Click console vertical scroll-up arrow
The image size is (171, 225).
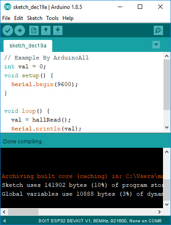pyautogui.click(x=167, y=152)
